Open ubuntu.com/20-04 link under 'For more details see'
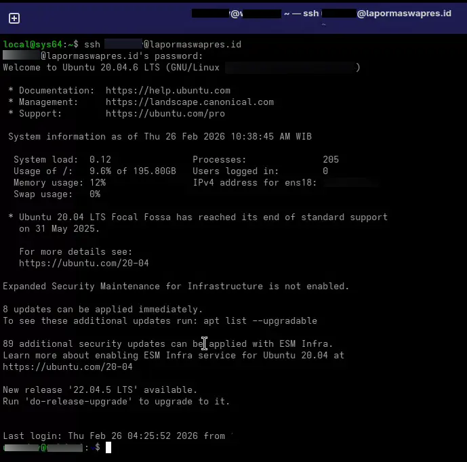Viewport: 467px width, 462px height. tap(84, 263)
